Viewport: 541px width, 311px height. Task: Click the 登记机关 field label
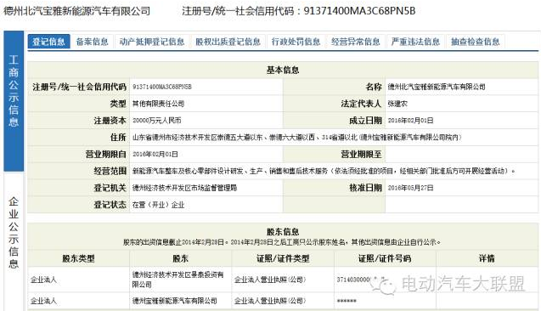110,188
